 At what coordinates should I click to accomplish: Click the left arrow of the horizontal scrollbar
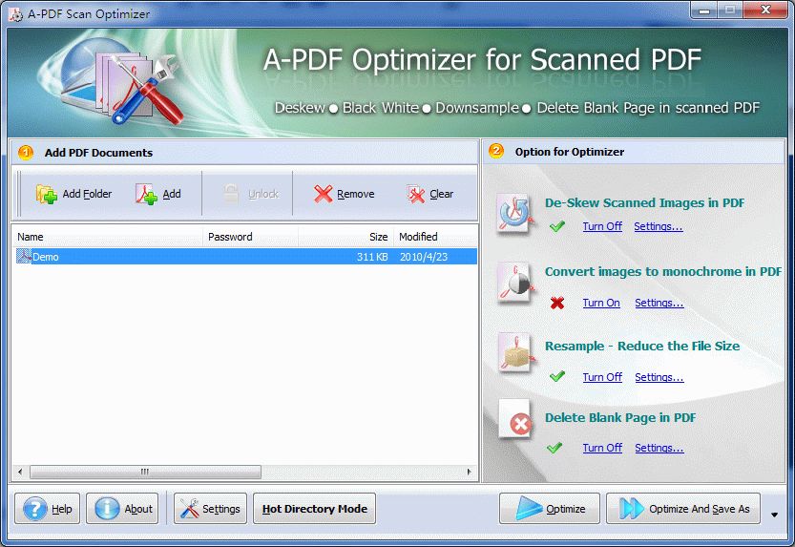(20, 472)
